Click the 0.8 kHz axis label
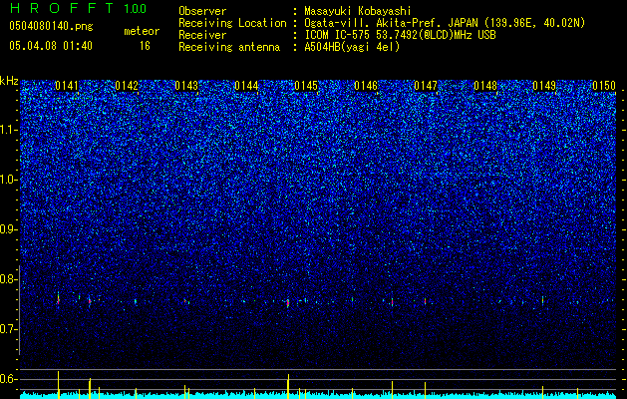Viewport: 627px width, 399px height. (x=8, y=279)
